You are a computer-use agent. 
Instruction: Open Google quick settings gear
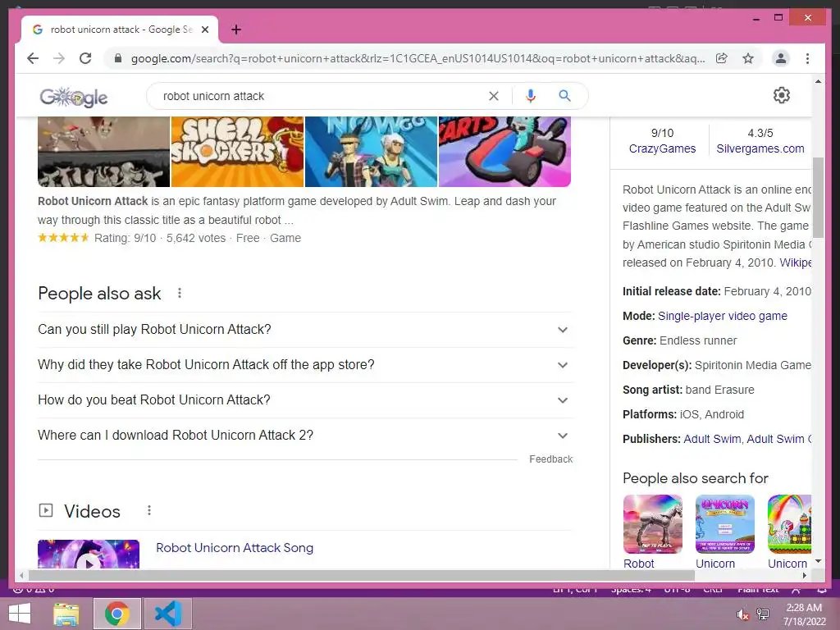[782, 95]
